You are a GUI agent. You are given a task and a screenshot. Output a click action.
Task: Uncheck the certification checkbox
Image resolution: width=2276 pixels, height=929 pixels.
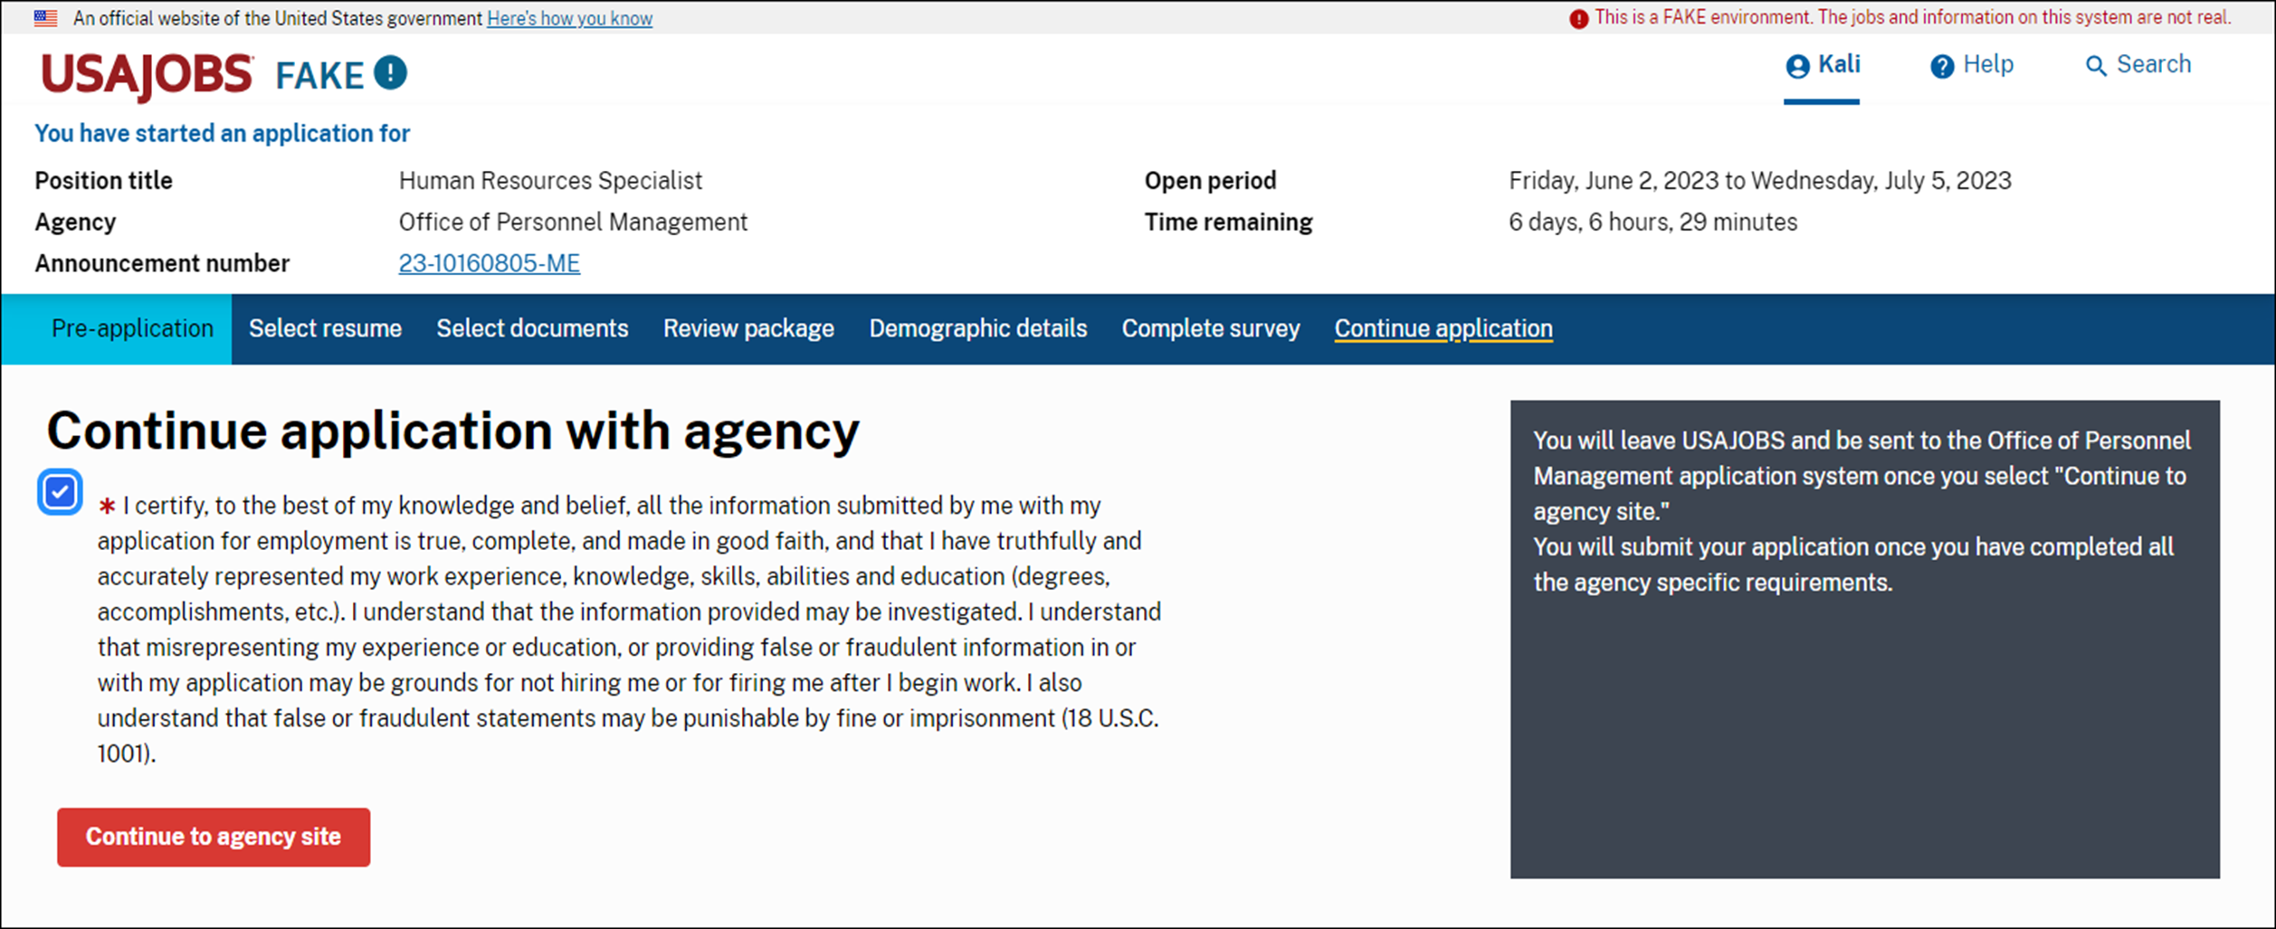tap(60, 492)
